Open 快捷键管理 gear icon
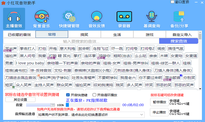 point(69,17)
